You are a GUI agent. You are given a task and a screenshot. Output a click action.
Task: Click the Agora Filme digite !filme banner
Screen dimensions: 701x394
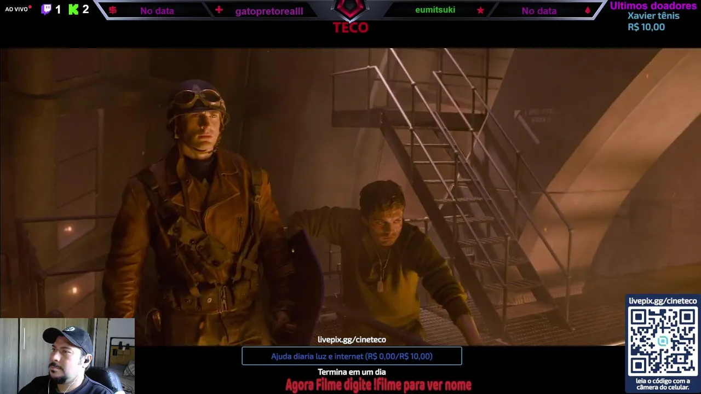coord(378,385)
